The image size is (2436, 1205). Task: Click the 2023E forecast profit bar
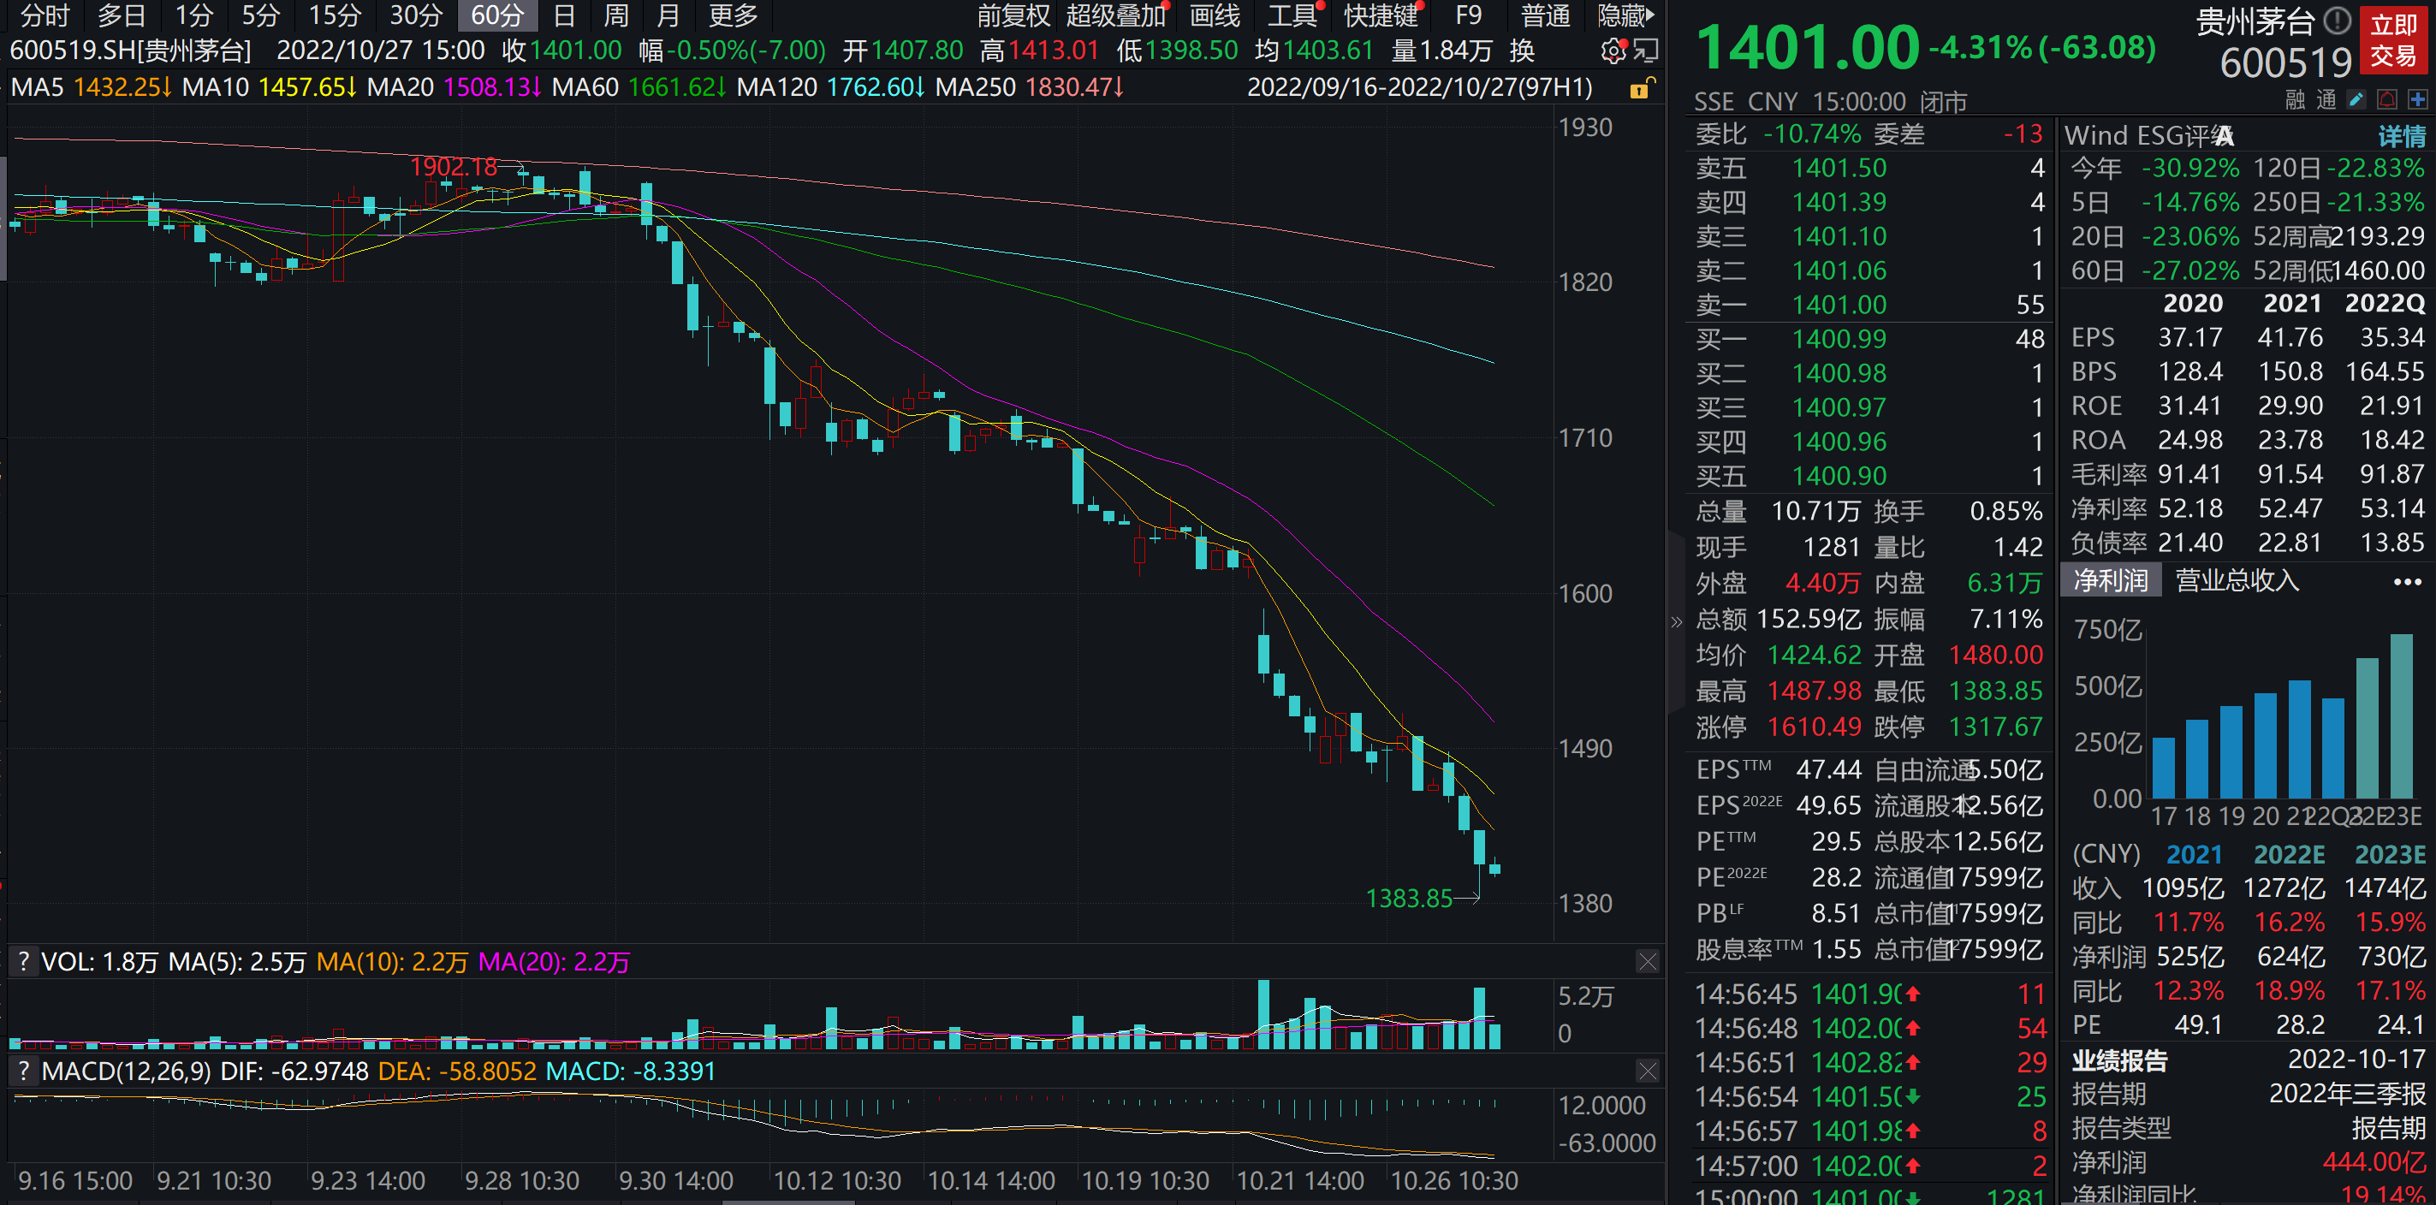(2401, 716)
